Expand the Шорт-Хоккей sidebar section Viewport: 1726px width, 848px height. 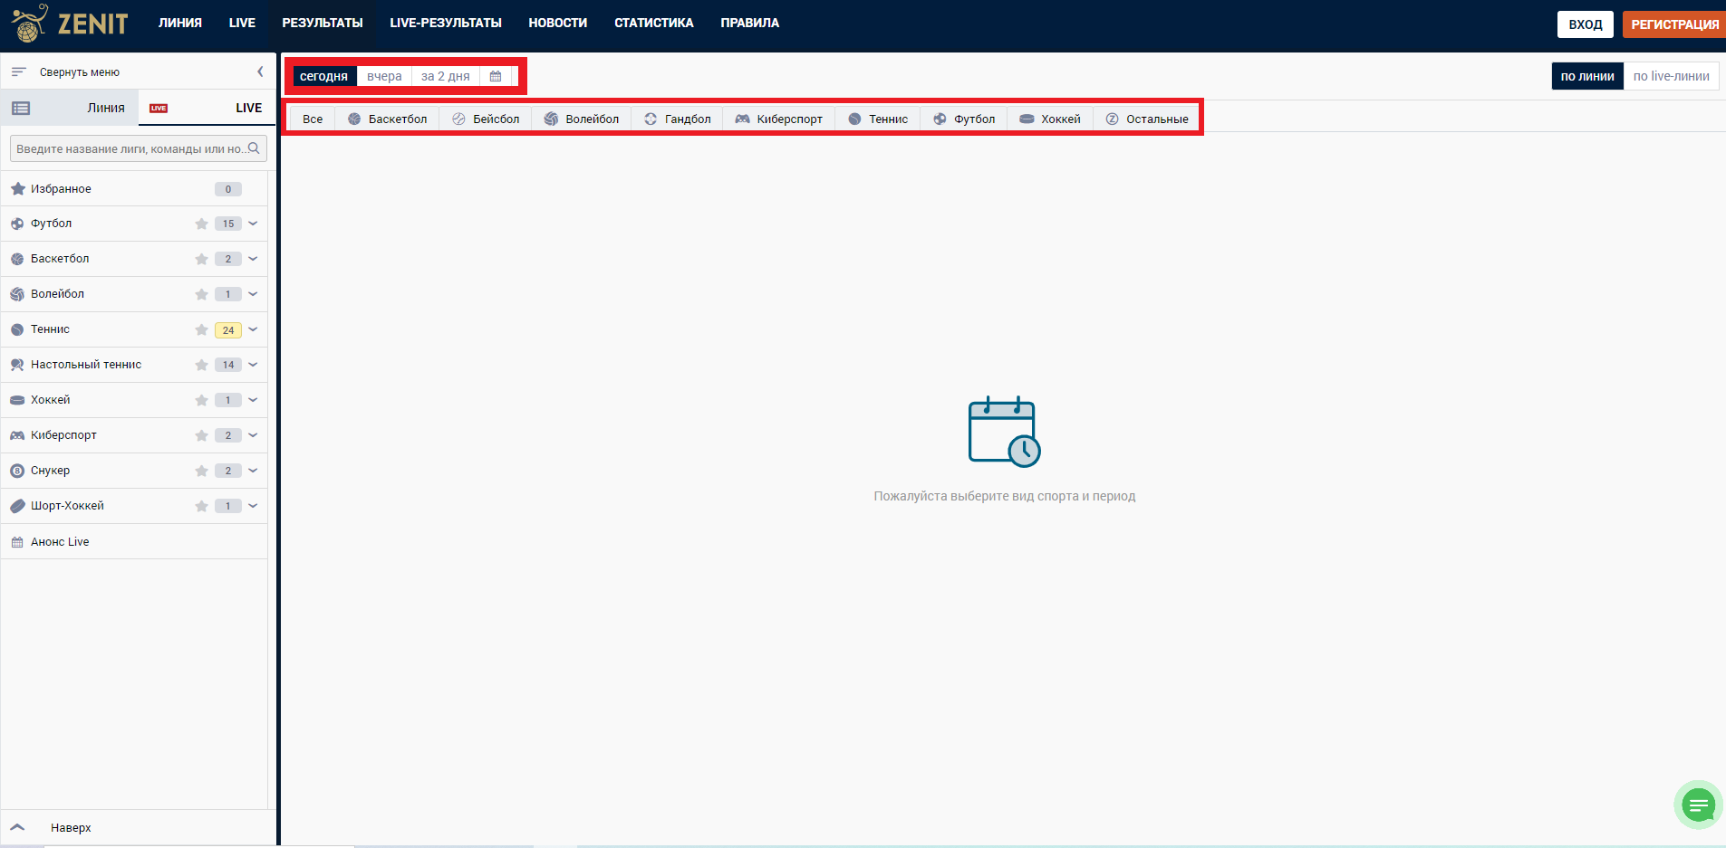tap(253, 506)
